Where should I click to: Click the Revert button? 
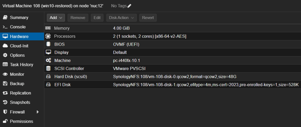click(x=148, y=18)
